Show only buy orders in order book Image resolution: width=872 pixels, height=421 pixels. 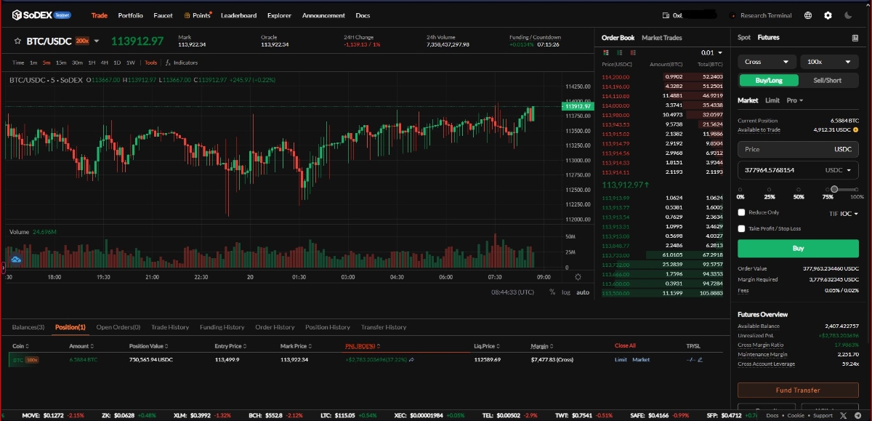618,52
